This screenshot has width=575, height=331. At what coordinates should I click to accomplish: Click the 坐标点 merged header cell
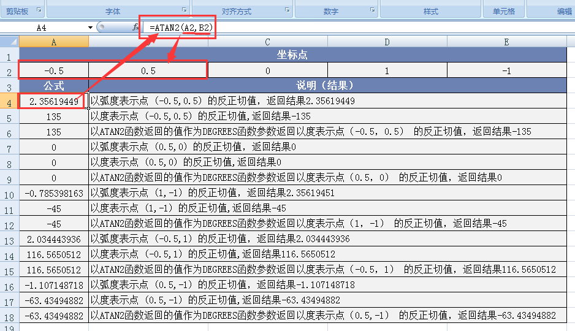click(292, 55)
